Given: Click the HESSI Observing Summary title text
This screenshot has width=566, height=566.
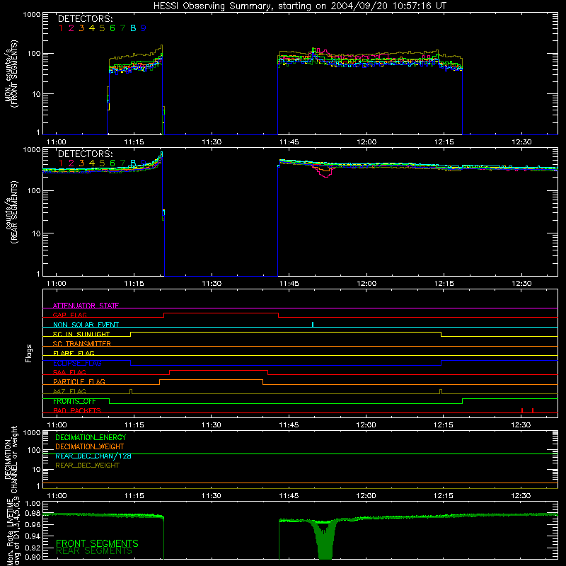Looking at the screenshot, I should click(x=300, y=6).
